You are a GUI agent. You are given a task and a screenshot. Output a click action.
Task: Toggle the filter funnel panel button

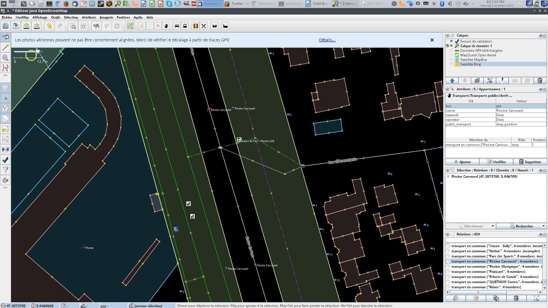point(5,170)
